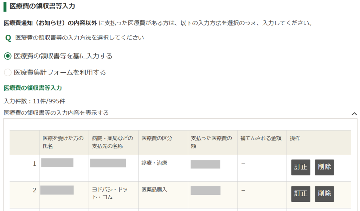The height and width of the screenshot is (211, 360).
Task: Delete the ヨドバシ・ドット・コム entry with 削除
Action: pyautogui.click(x=324, y=194)
